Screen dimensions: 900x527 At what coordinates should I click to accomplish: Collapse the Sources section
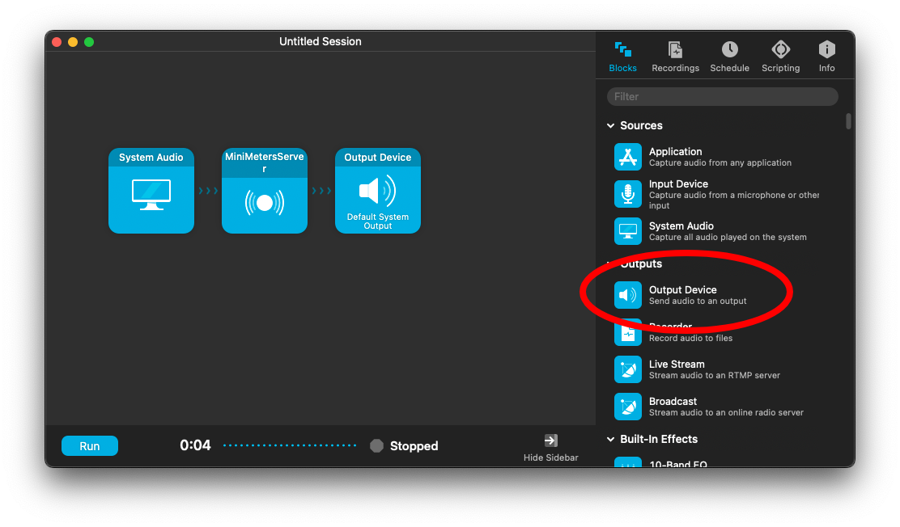pyautogui.click(x=610, y=126)
